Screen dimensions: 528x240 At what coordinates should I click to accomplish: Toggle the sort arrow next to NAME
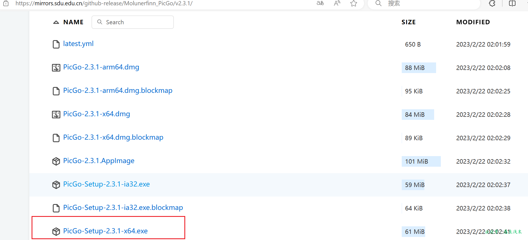pyautogui.click(x=56, y=22)
